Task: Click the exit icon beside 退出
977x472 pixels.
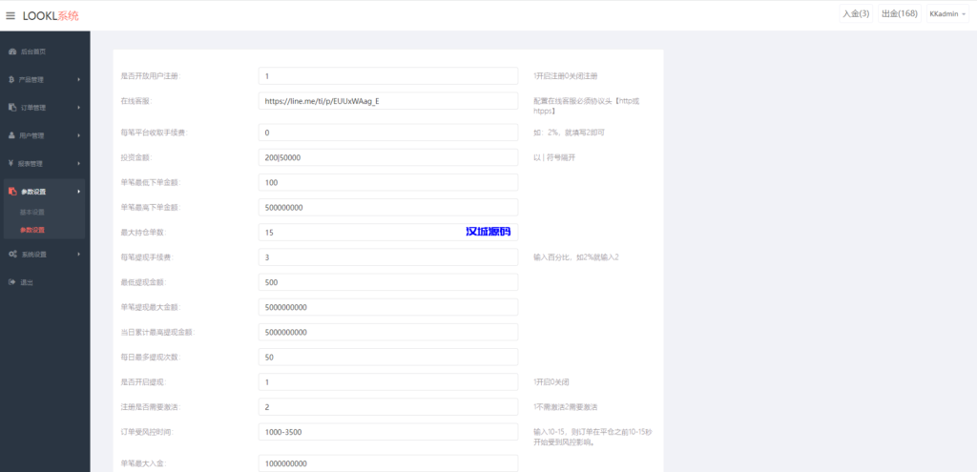Action: [x=11, y=282]
